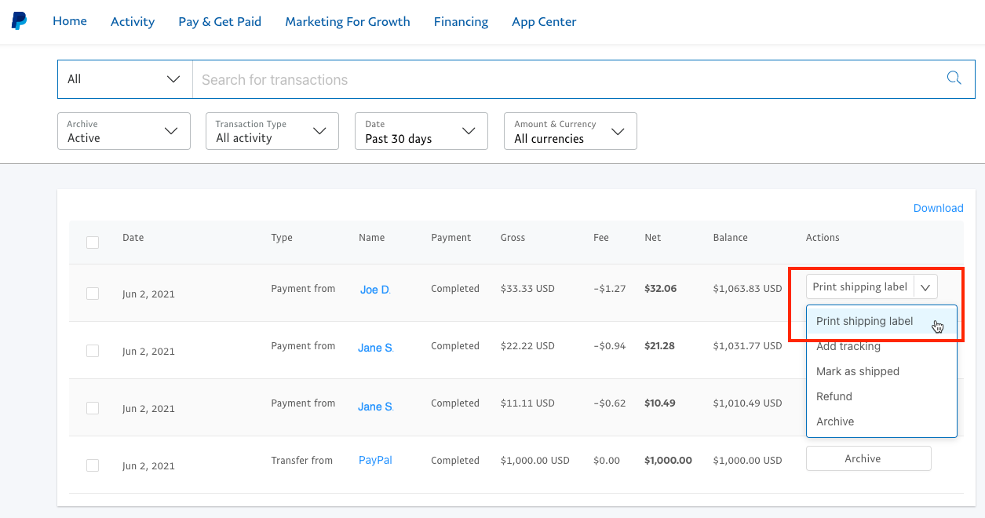Click the search magnifying glass icon
The image size is (985, 518).
tap(954, 78)
